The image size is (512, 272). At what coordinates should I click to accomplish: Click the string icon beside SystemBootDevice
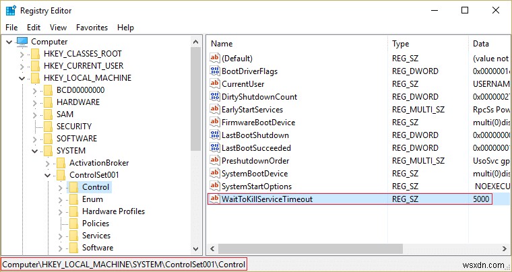(x=215, y=173)
